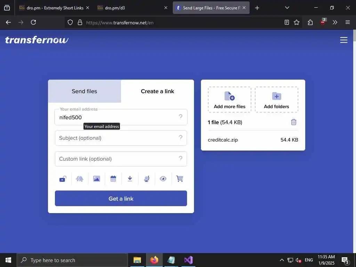Select the creditcalc.zip file entry
The image size is (356, 267).
(253, 140)
